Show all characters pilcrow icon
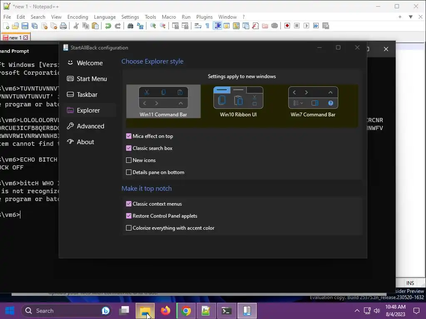The image size is (426, 319). click(207, 26)
